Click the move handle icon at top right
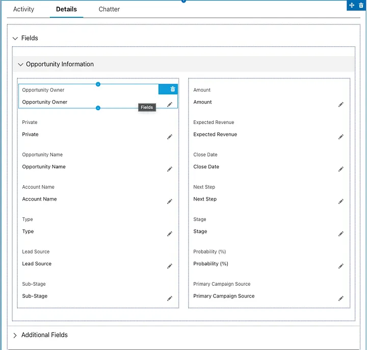Viewport: 367px width, 350px height. point(352,5)
